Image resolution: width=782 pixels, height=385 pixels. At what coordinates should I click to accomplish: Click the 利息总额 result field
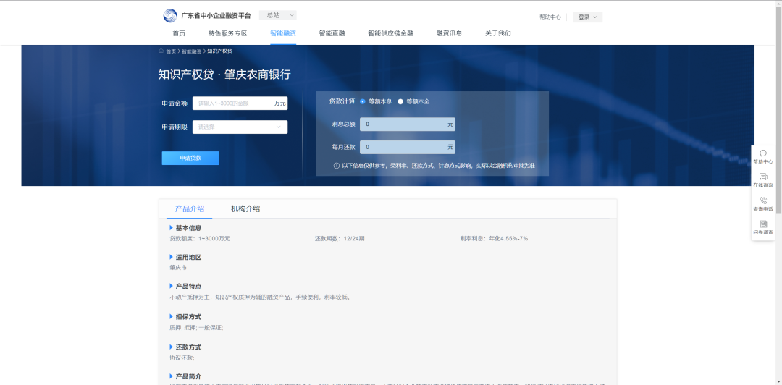tap(408, 124)
